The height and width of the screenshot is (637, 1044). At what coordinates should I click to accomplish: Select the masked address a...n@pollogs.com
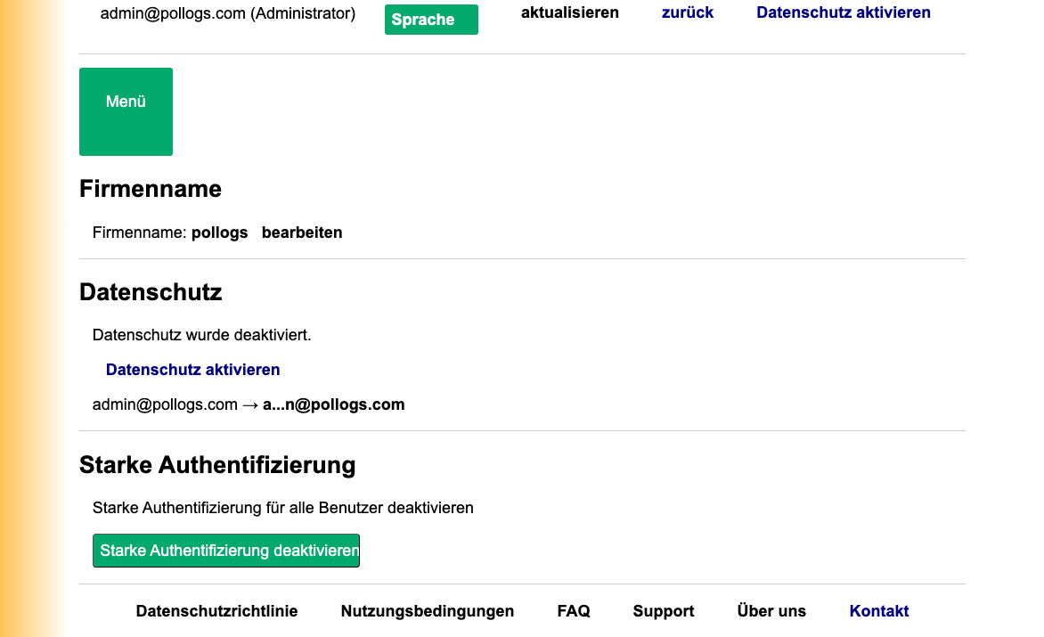(x=333, y=404)
